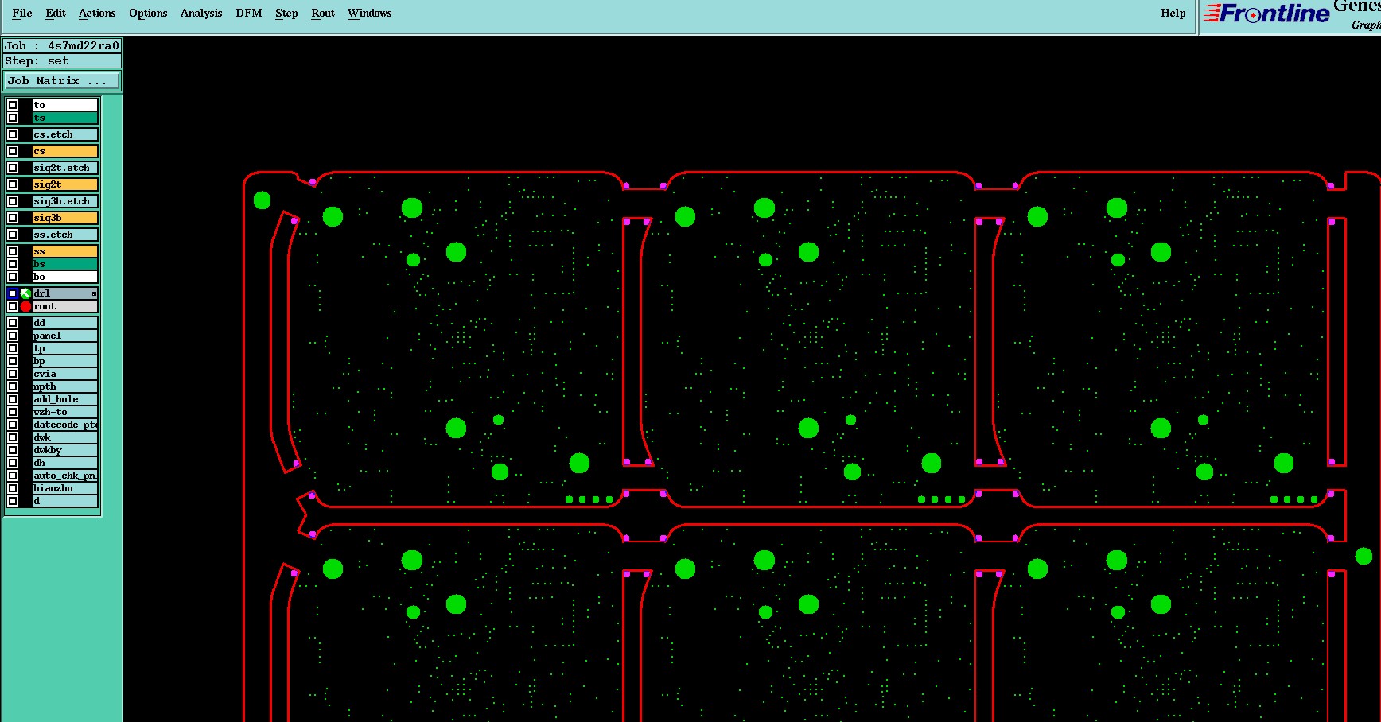Open the Options menu
Image resolution: width=1381 pixels, height=722 pixels.
click(x=148, y=13)
